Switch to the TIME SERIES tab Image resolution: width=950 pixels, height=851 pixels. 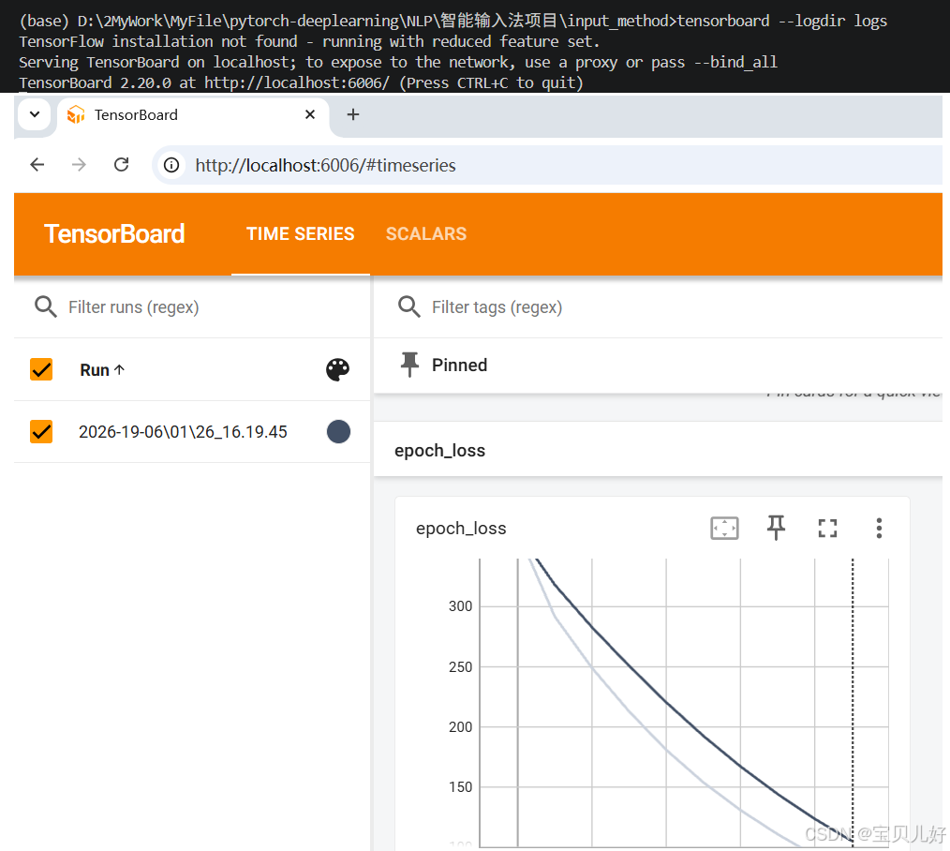300,234
